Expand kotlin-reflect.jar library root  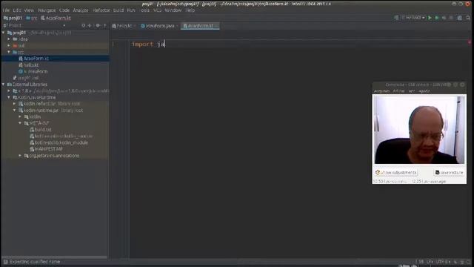tap(14, 104)
